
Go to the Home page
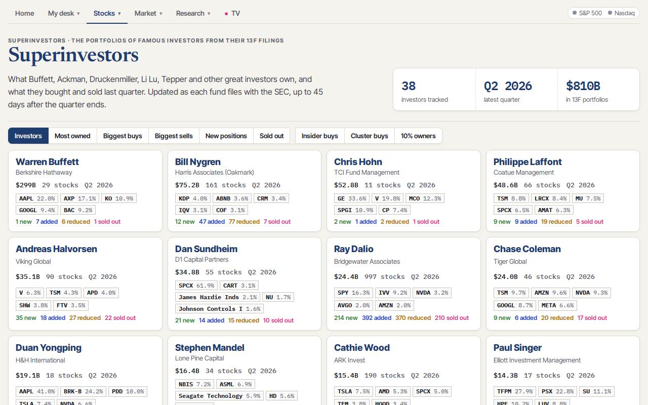[x=25, y=13]
